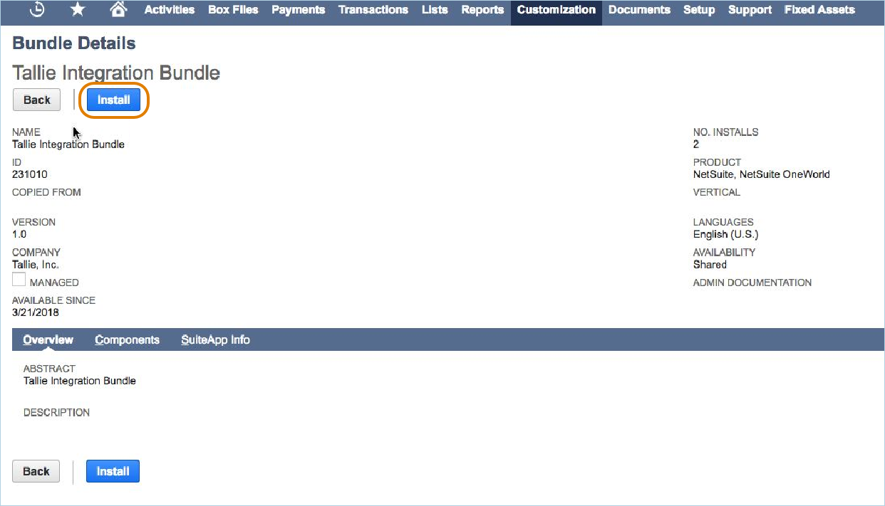Open the Documents menu
Image resolution: width=885 pixels, height=506 pixels.
639,10
